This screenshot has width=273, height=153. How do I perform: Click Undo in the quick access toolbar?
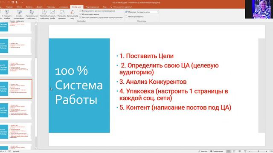point(3,2)
